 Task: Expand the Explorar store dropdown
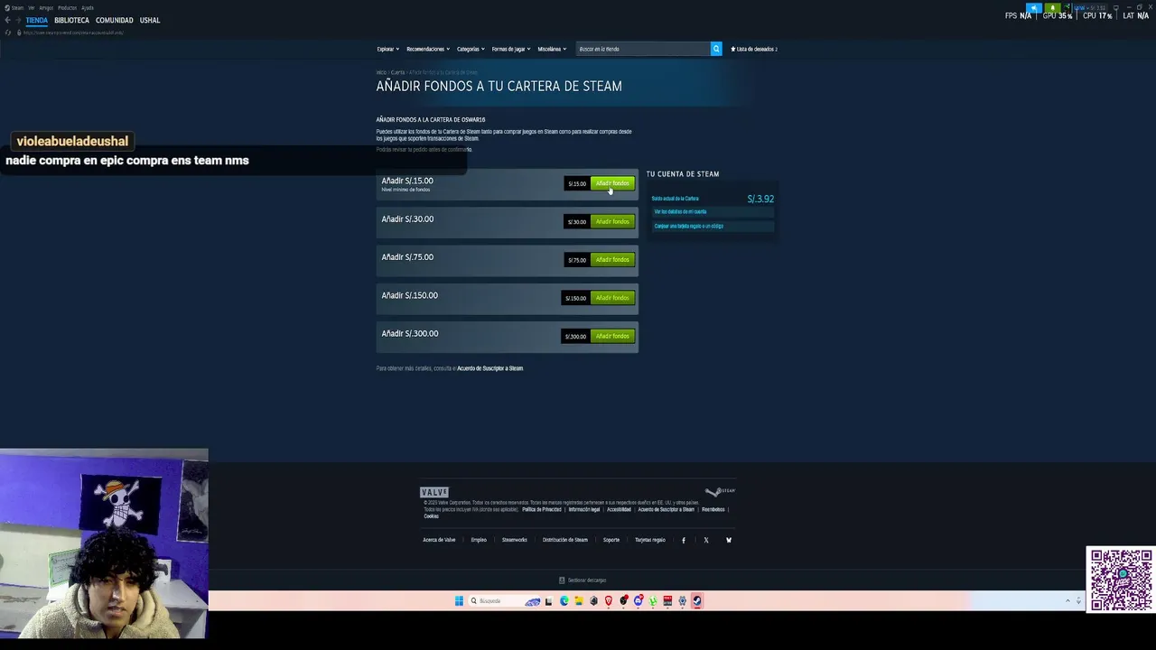point(387,49)
